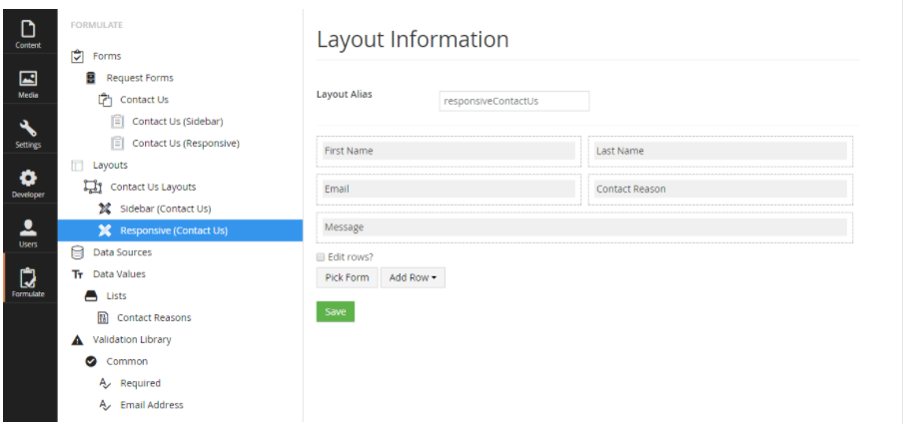Open the Add Row dropdown
Screen dimensions: 905x424
coord(413,277)
